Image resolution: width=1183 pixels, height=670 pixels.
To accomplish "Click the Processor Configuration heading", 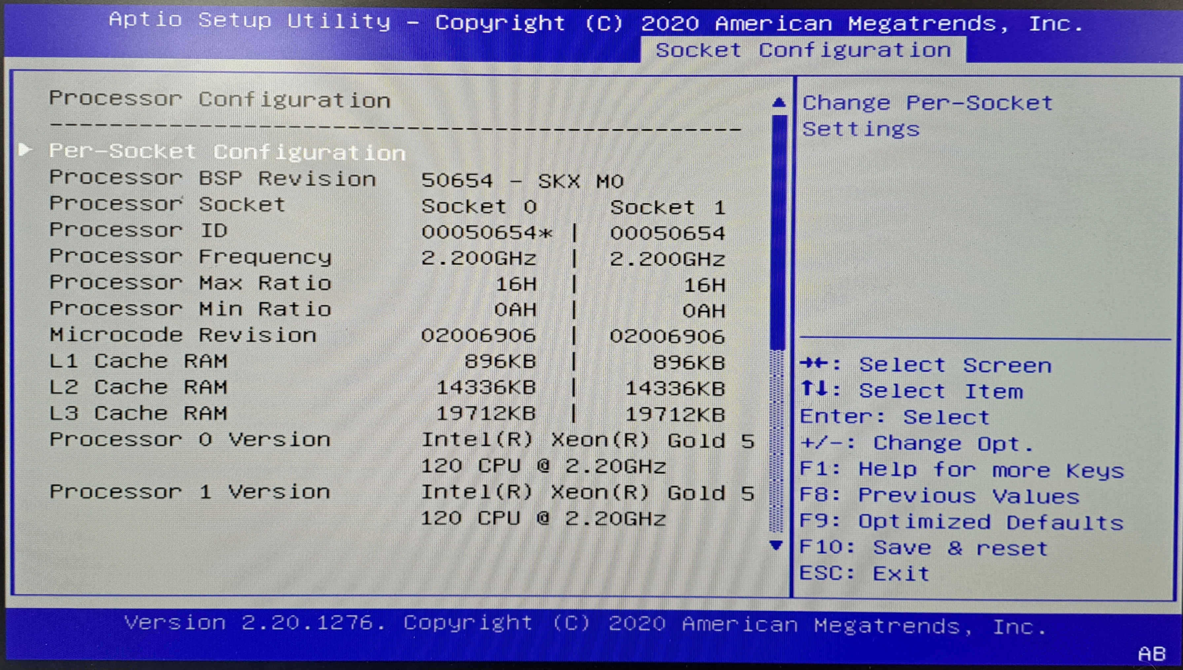I will tap(220, 99).
